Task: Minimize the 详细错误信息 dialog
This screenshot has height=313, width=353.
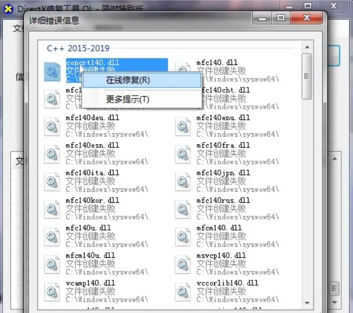Action: (262, 18)
